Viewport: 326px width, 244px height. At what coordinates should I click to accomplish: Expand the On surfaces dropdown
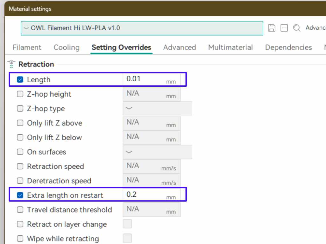coord(157,152)
